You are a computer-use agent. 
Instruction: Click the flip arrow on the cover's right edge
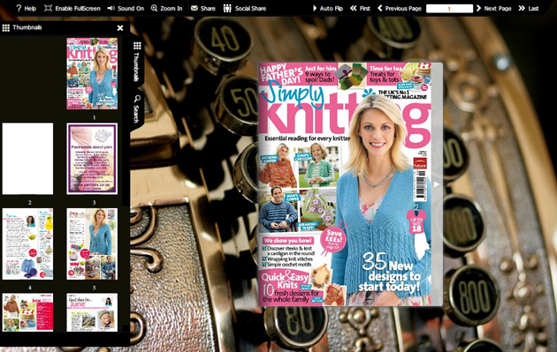437,184
